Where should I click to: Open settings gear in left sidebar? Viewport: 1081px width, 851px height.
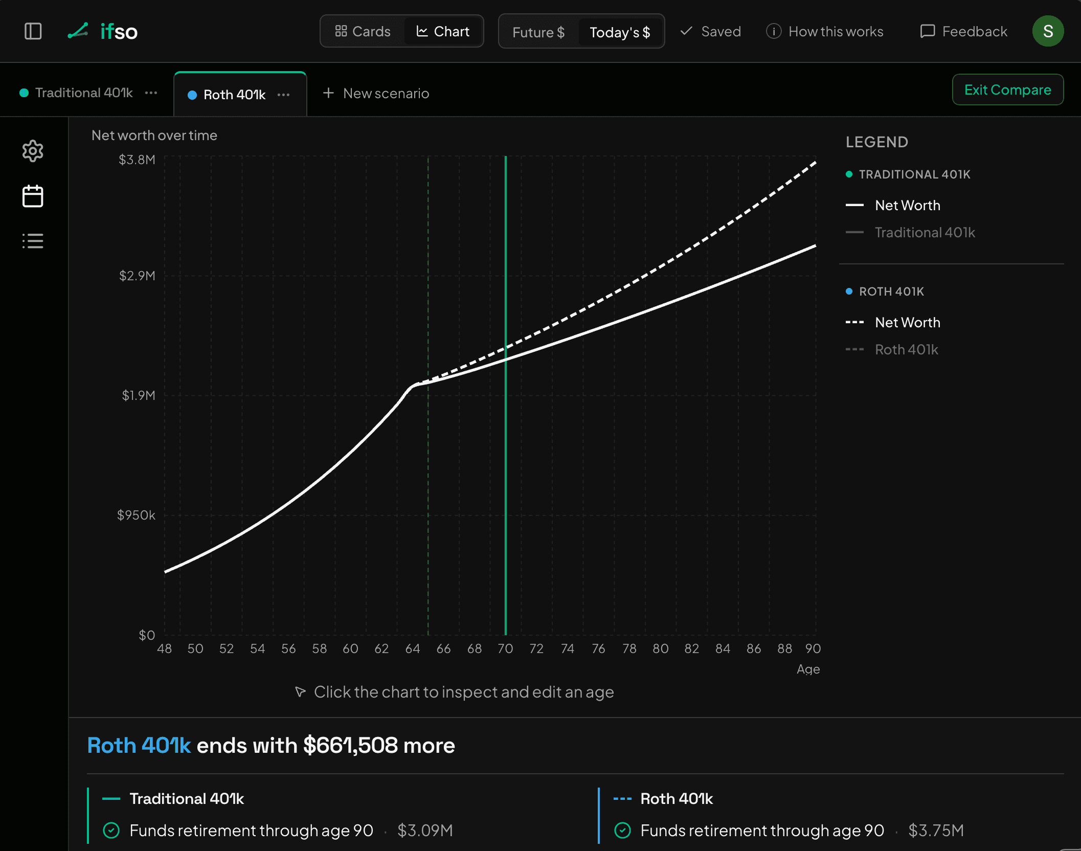point(33,151)
